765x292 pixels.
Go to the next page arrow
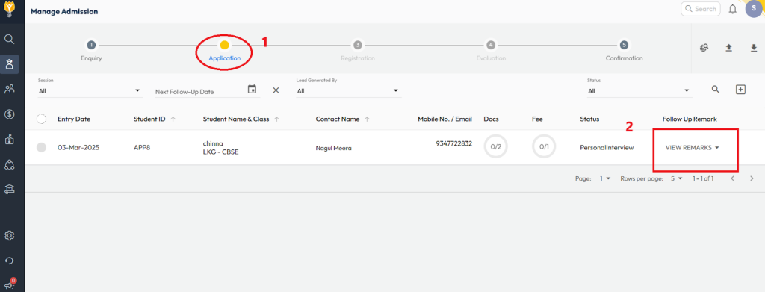pyautogui.click(x=752, y=179)
